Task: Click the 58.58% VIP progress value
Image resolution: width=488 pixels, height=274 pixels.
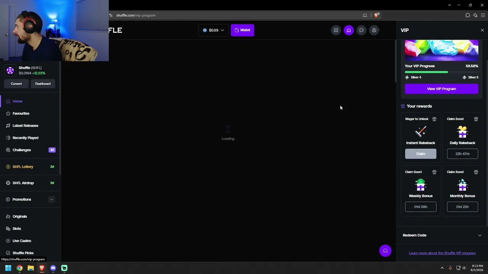Action: pyautogui.click(x=472, y=66)
